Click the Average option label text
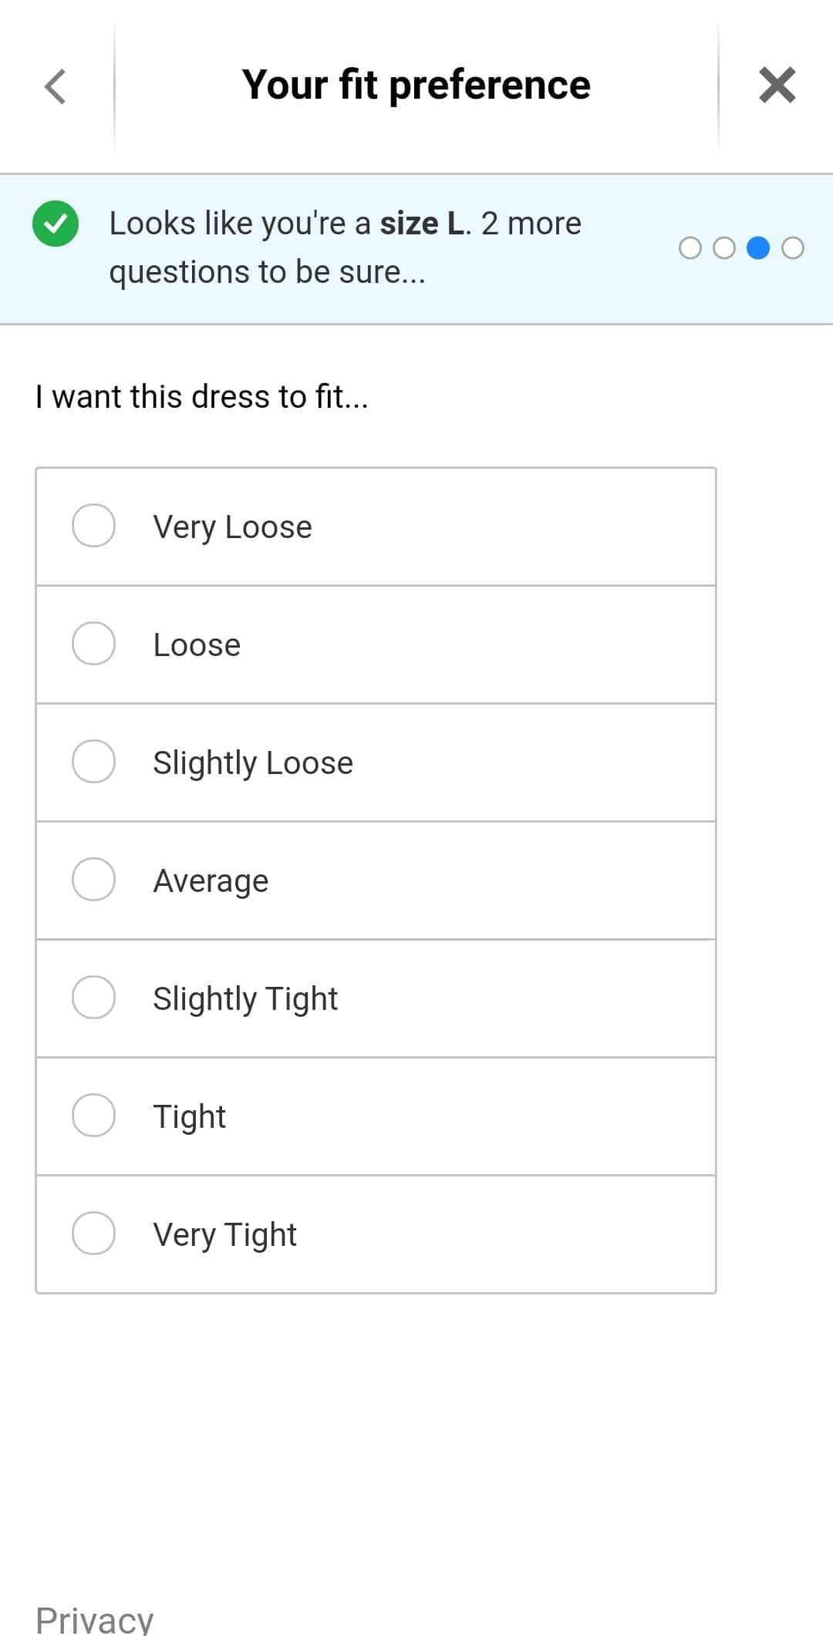 coord(211,881)
